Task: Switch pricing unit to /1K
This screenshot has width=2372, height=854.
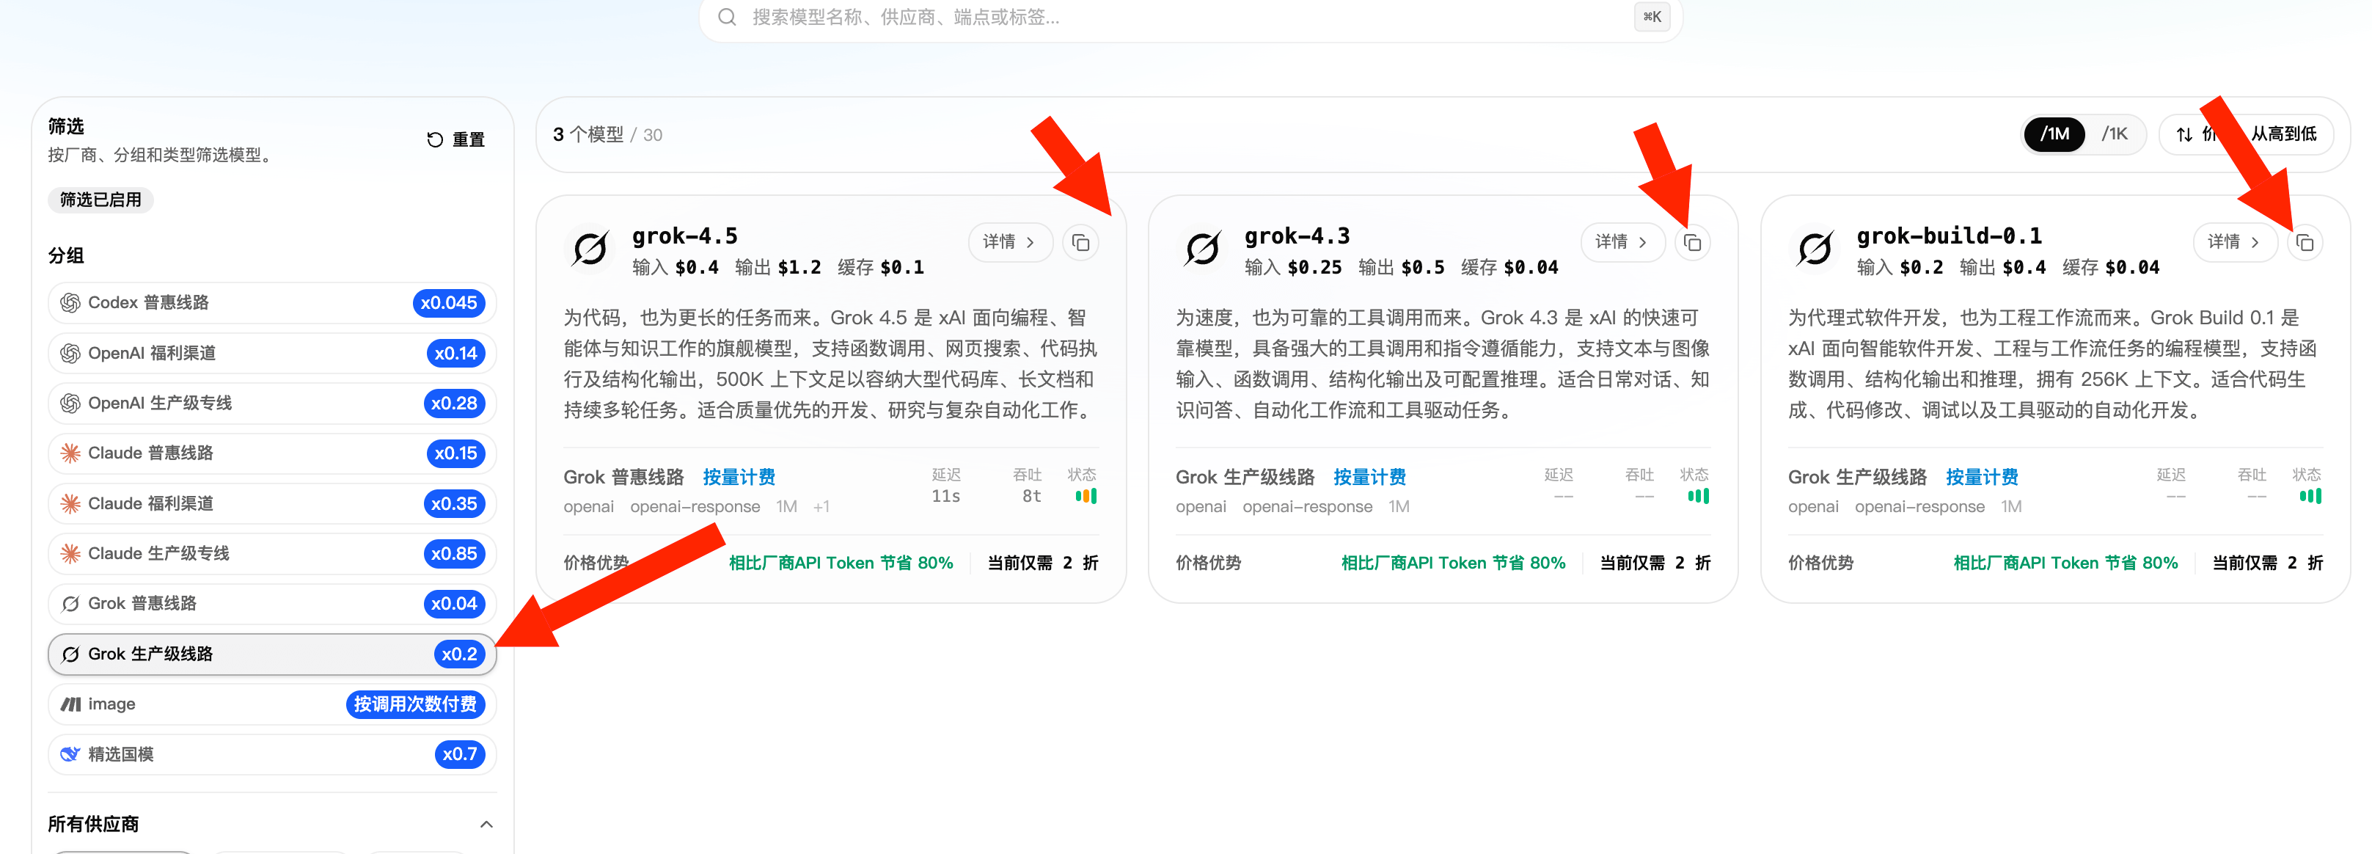Action: tap(2114, 134)
